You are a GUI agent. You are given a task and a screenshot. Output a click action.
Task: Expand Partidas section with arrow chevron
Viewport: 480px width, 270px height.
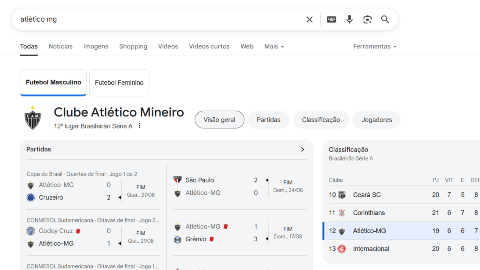point(302,149)
